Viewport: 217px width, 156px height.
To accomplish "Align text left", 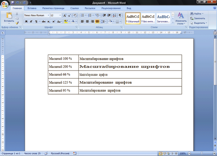I will pyautogui.click(x=82, y=21).
